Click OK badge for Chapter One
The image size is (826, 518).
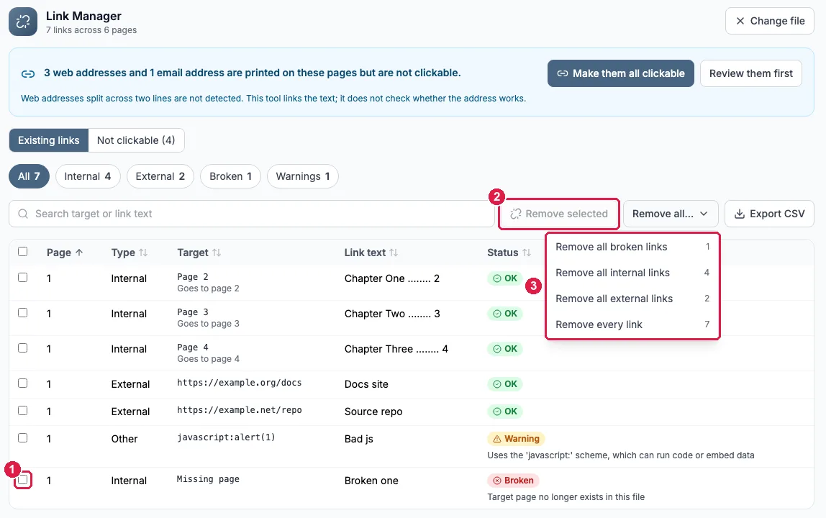click(505, 278)
